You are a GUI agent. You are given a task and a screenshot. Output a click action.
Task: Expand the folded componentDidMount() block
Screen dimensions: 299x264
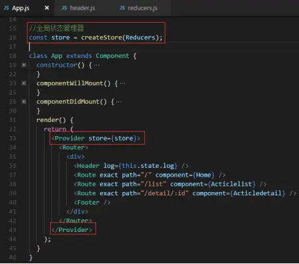tap(24, 101)
